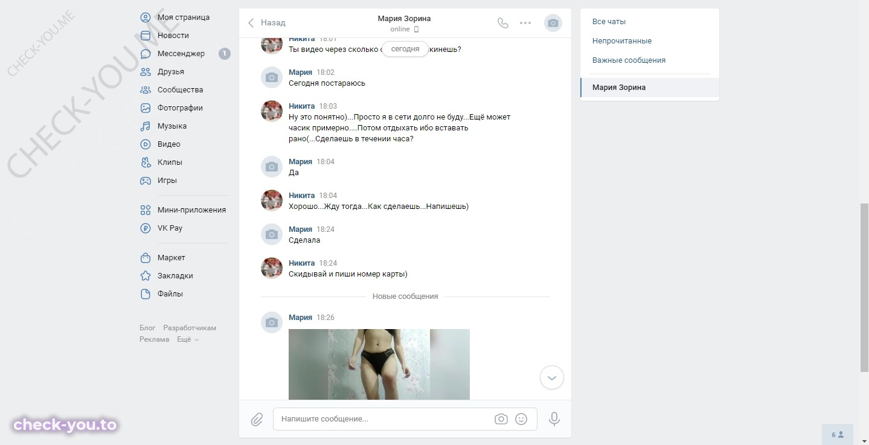
Task: Click camera icon in message field
Action: tap(501, 419)
